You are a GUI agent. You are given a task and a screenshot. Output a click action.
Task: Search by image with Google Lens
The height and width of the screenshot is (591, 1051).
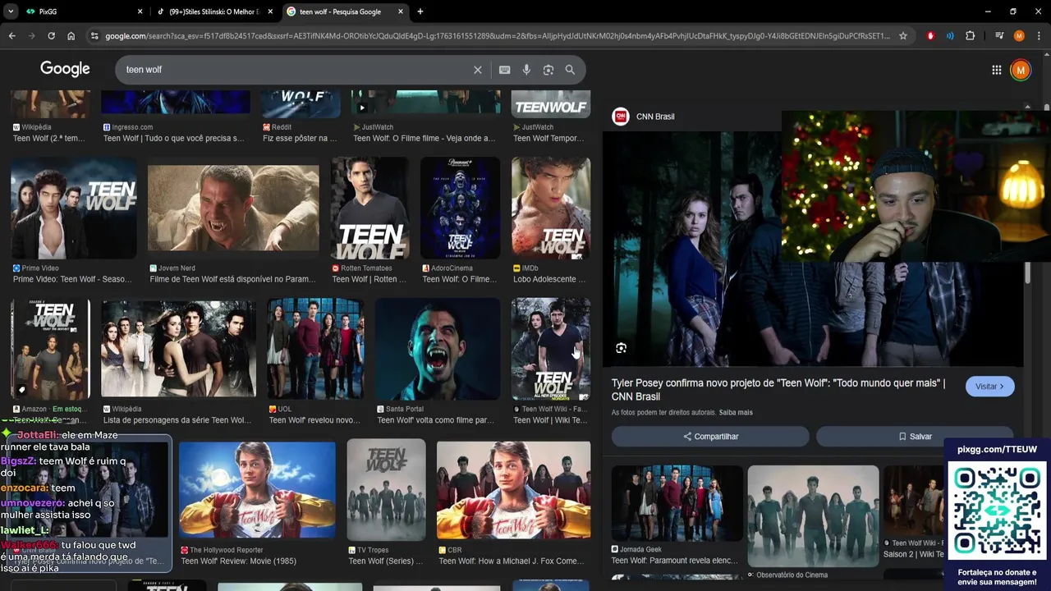548,70
